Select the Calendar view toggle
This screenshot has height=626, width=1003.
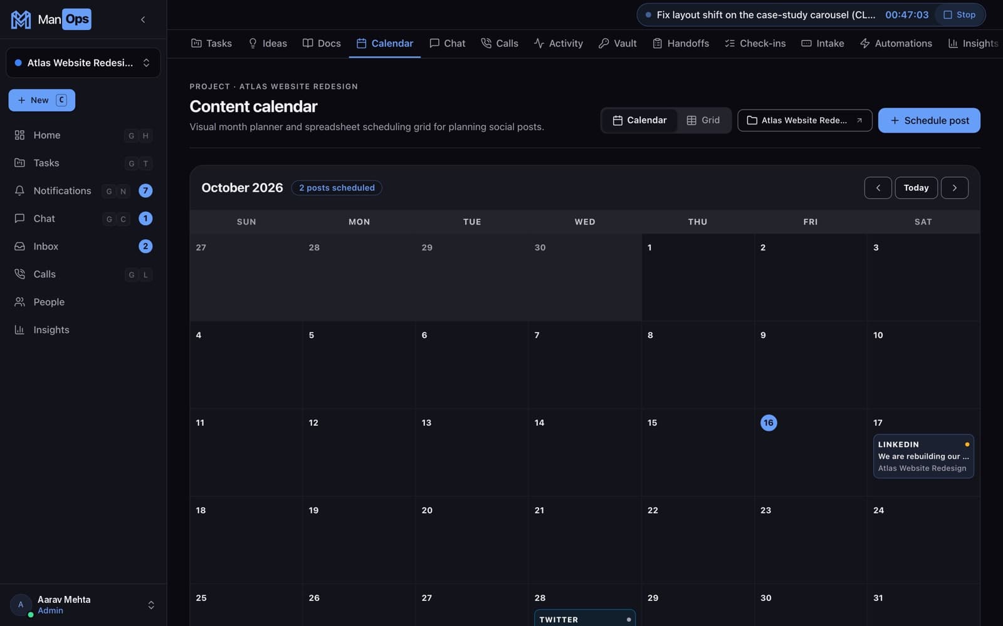coord(639,120)
